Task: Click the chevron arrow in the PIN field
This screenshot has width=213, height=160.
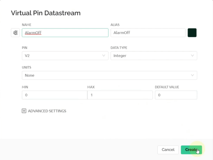Action: (104, 56)
